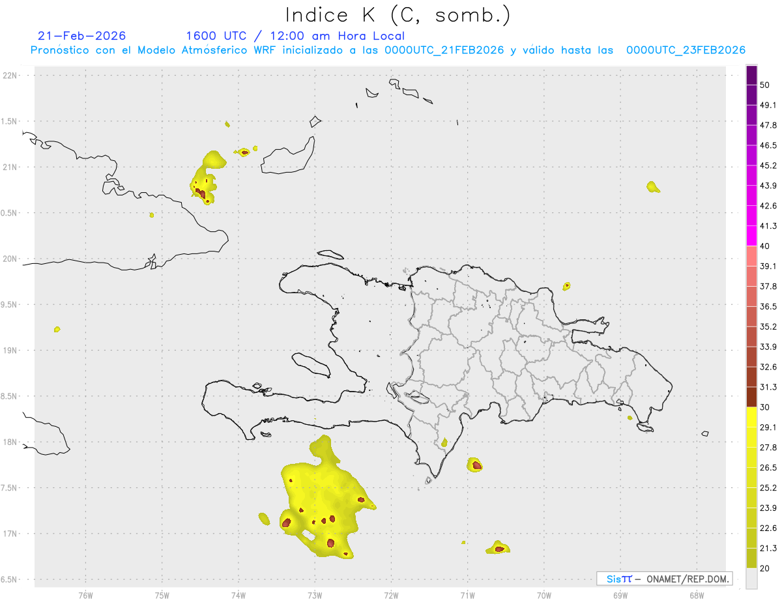Click the "50" value on the color scale

coord(765,85)
